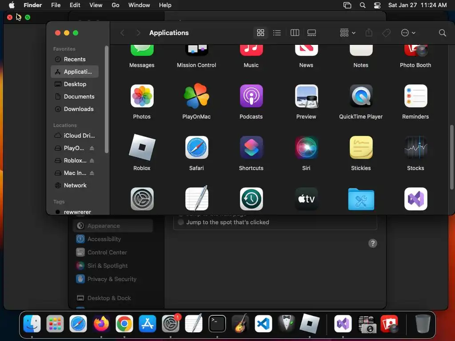Open the Apple TV app icon
Image resolution: width=455 pixels, height=341 pixels.
tap(306, 199)
